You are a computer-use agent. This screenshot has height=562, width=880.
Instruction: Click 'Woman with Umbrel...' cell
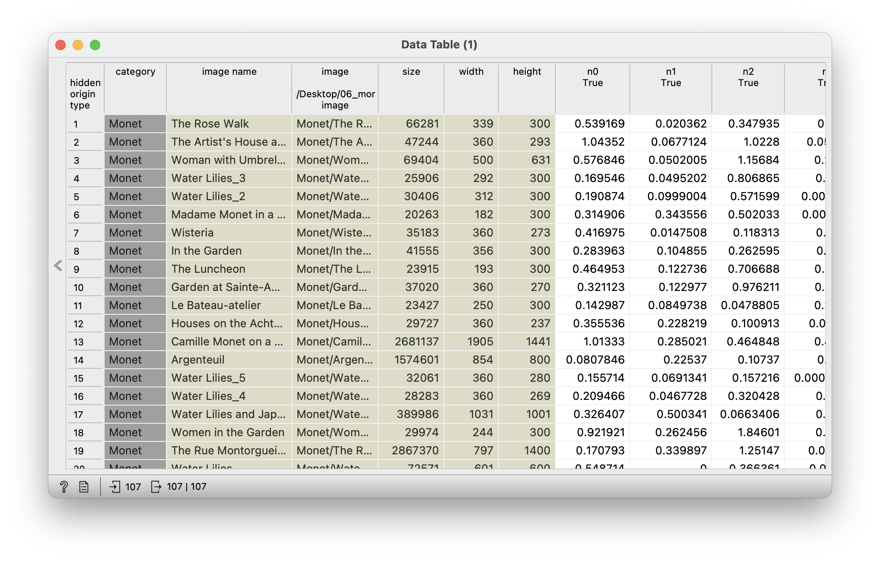(x=229, y=160)
